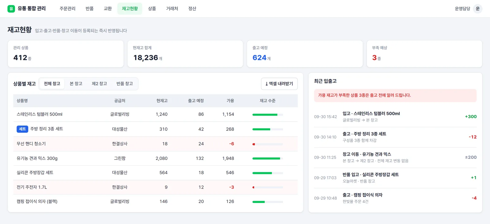The width and height of the screenshot is (490, 224).
Task: Click the stock level bar for 유기농 견과 믹스 300g
Action: (268, 158)
